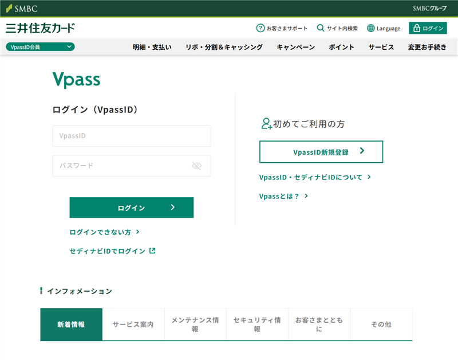
Task: Switch to メンテナンス情報 tab
Action: (195, 324)
